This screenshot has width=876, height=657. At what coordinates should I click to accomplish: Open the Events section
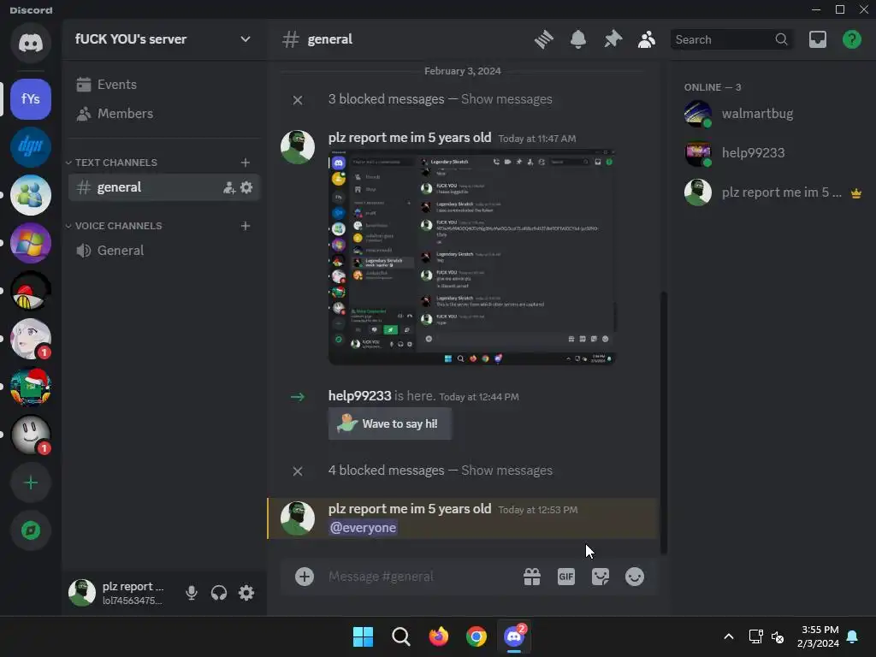coord(163,85)
